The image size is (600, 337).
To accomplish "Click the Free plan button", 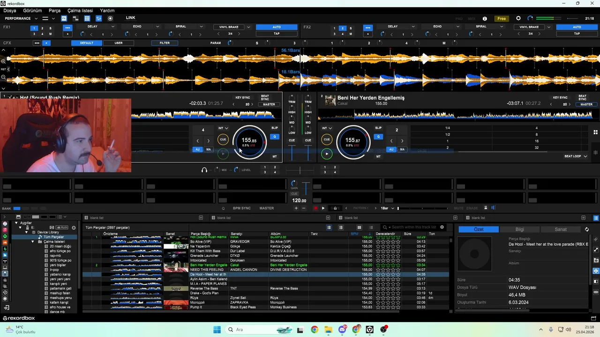I will pos(502,19).
